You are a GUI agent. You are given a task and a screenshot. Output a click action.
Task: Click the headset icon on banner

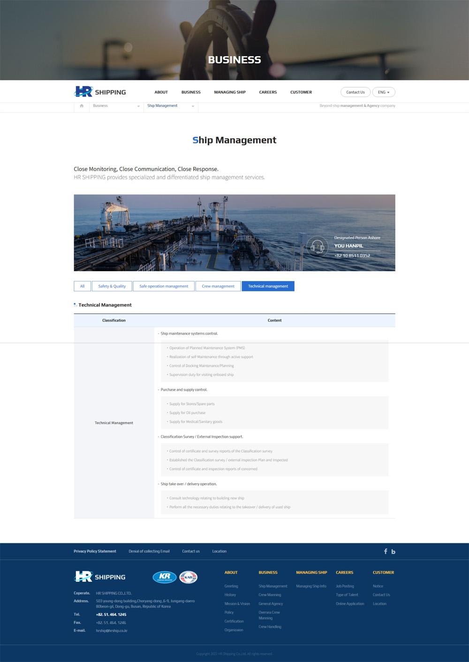318,247
